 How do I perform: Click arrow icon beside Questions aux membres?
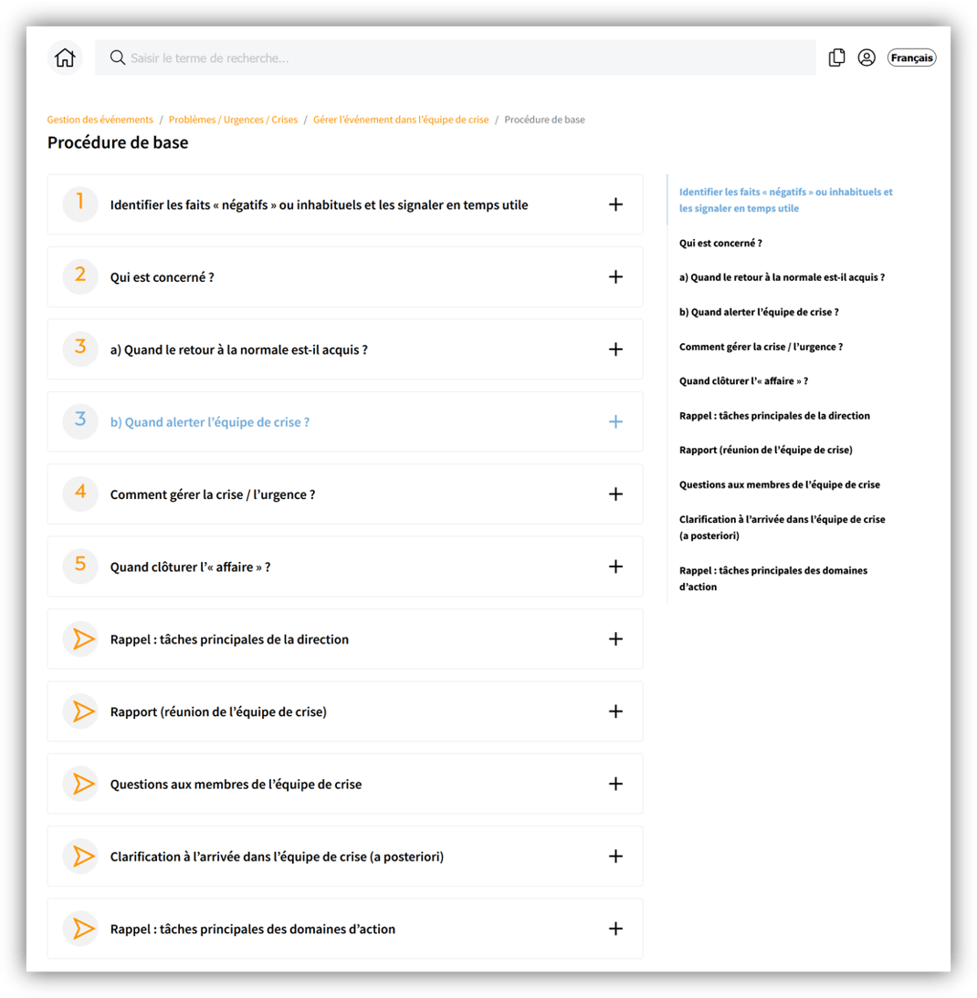[x=81, y=784]
